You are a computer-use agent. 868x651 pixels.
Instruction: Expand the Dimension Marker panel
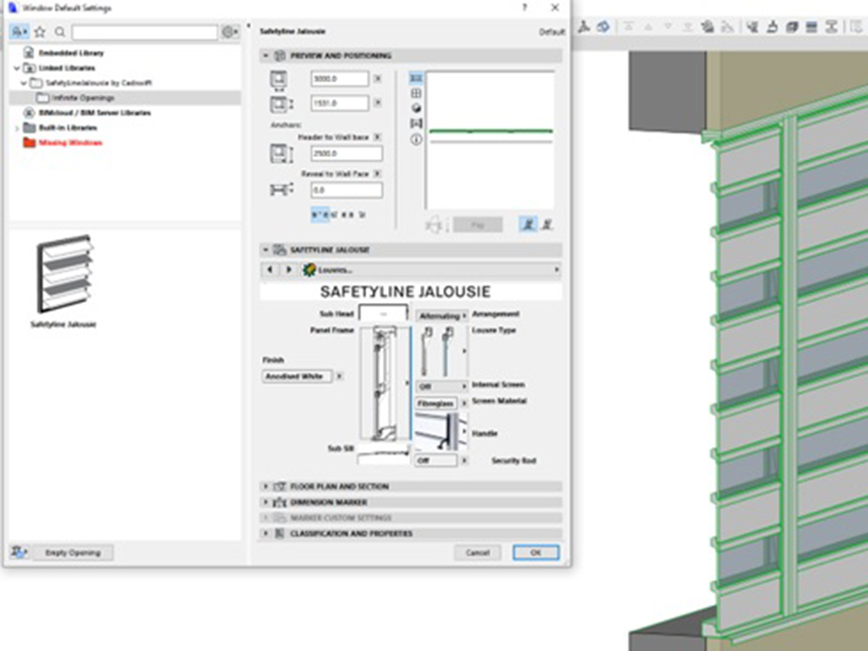click(265, 502)
